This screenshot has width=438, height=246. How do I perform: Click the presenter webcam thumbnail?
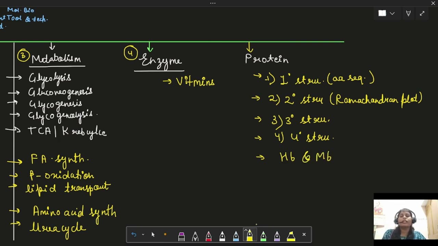405,220
